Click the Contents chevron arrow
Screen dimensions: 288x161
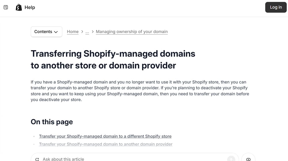(56, 32)
